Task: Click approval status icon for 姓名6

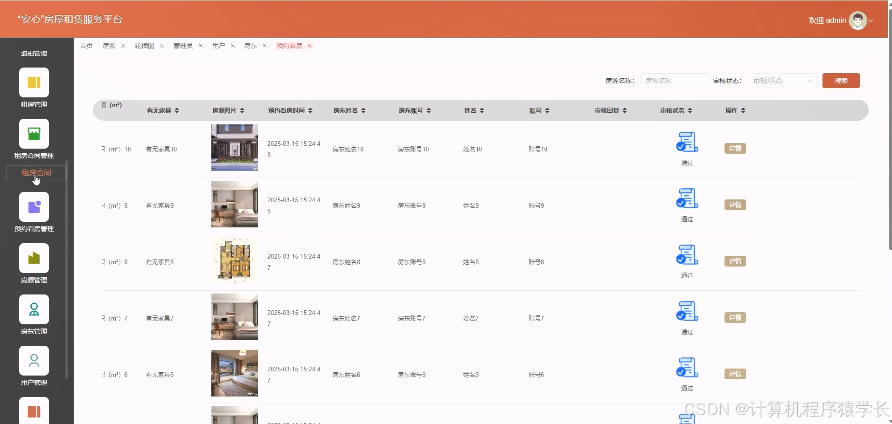Action: pyautogui.click(x=687, y=368)
